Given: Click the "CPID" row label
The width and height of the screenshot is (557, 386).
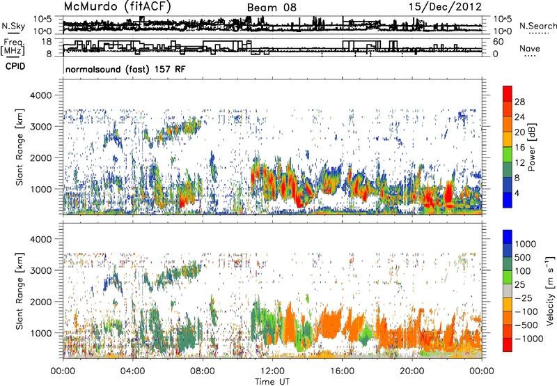Looking at the screenshot, I should point(15,66).
